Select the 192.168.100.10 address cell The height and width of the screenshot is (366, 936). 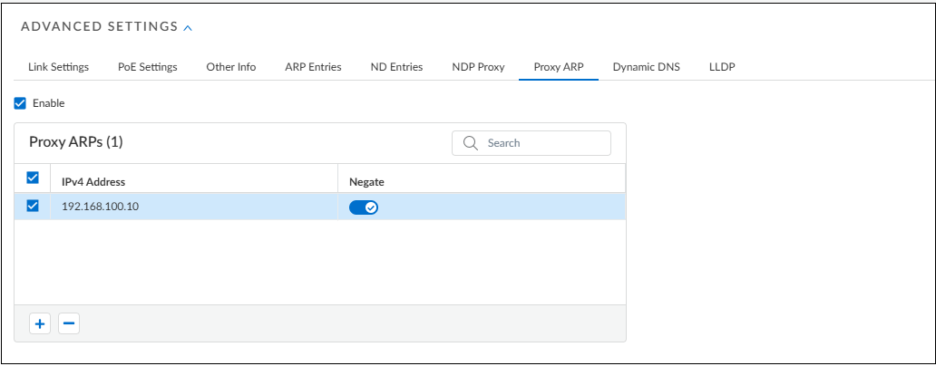point(194,207)
